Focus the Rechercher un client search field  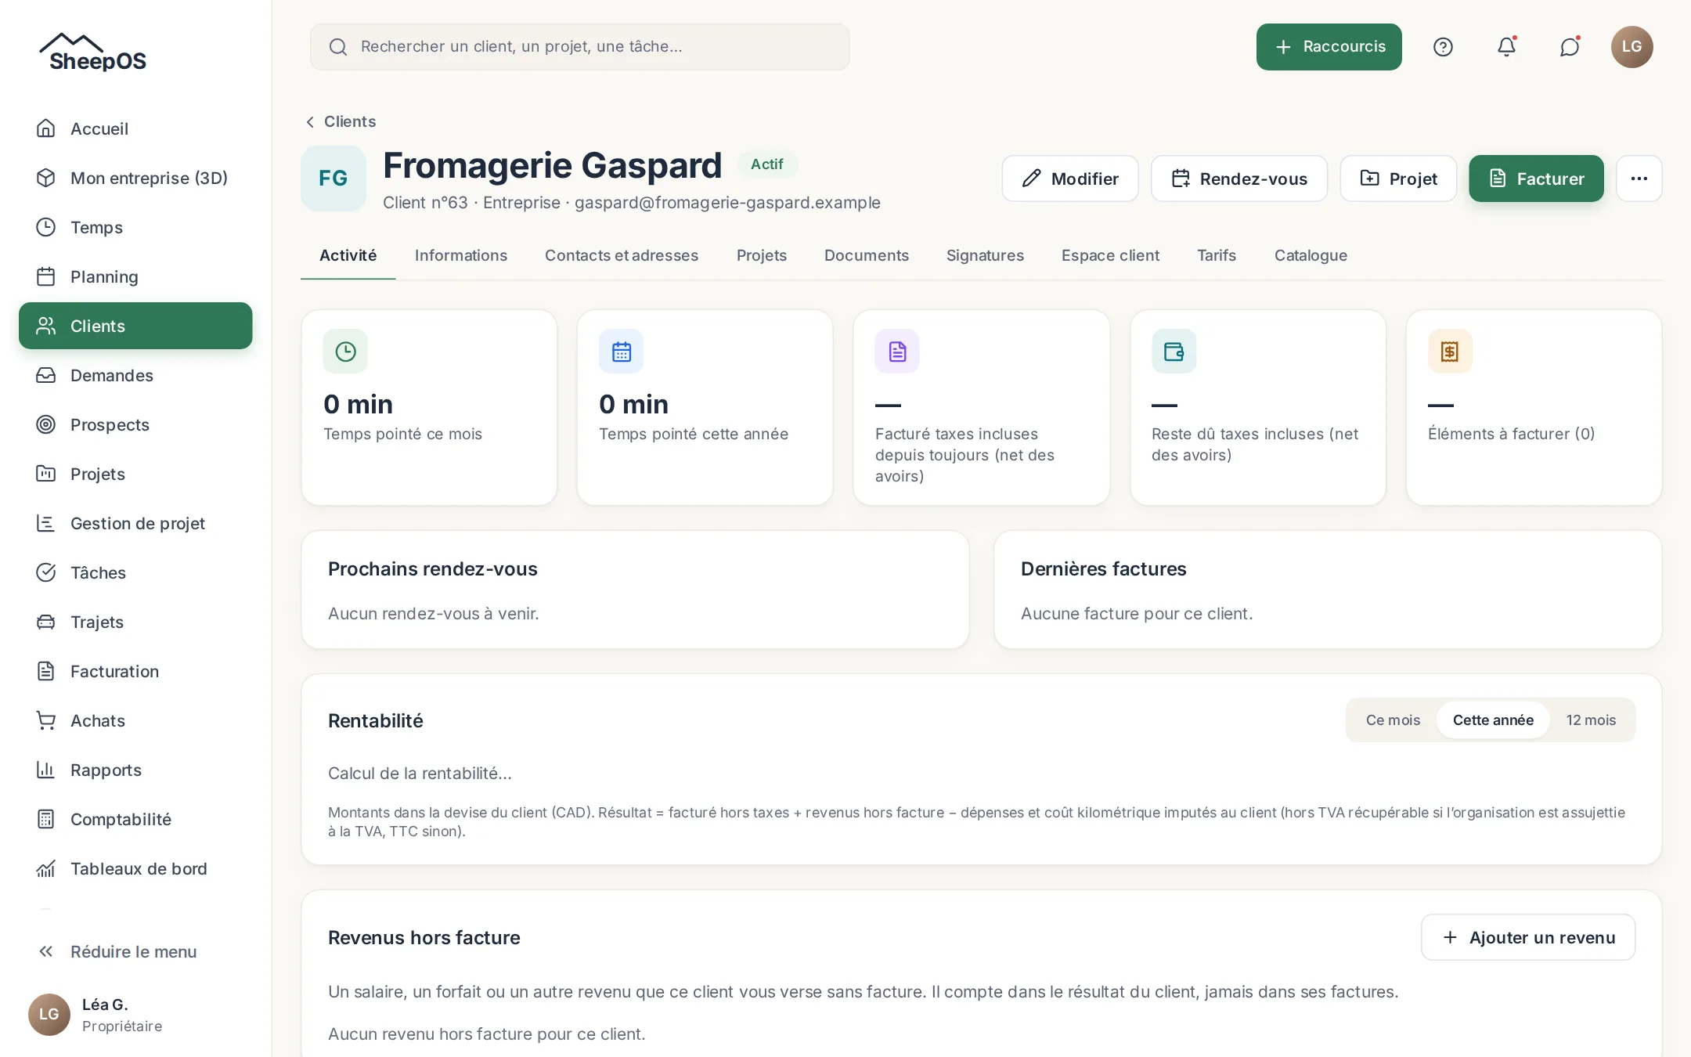pyautogui.click(x=580, y=47)
